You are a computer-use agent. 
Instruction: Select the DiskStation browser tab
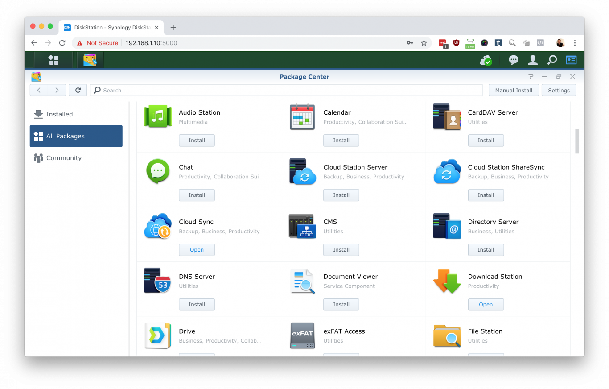[111, 28]
